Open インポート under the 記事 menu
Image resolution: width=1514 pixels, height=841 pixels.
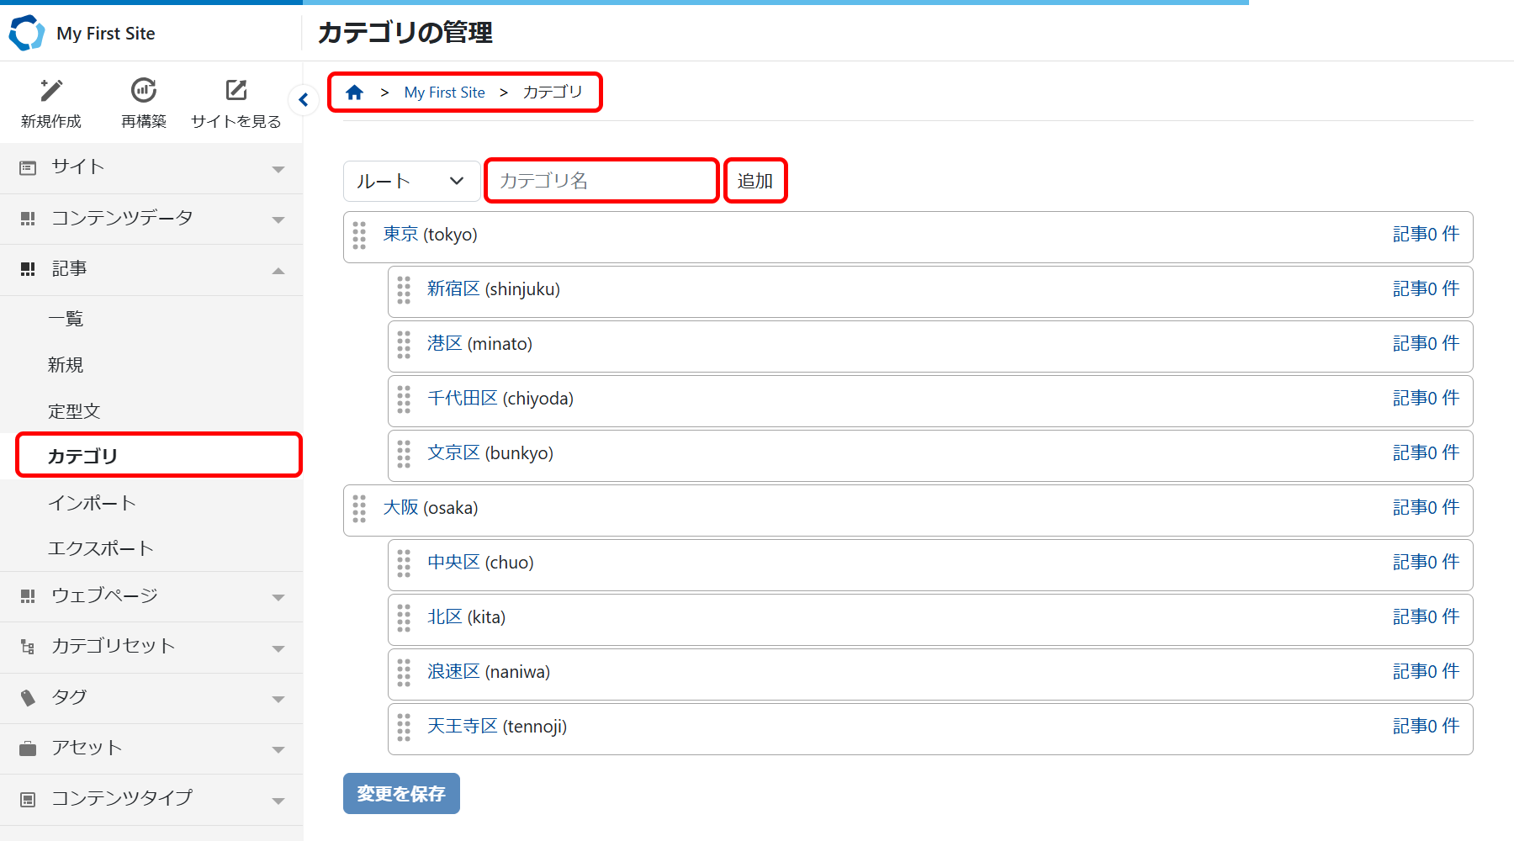92,503
